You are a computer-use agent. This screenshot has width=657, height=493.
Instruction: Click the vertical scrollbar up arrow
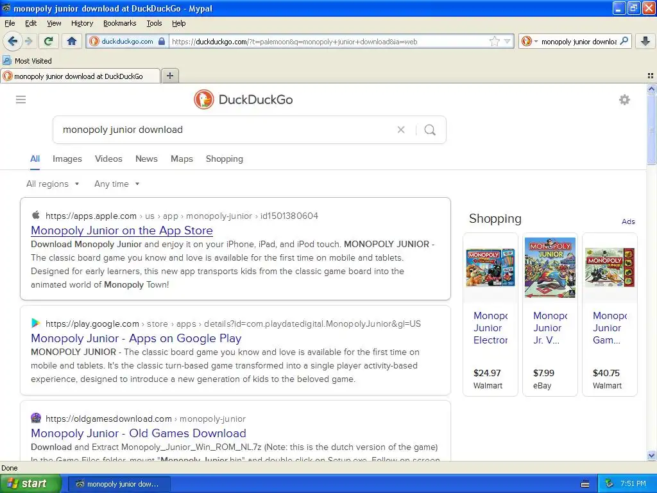tap(651, 89)
